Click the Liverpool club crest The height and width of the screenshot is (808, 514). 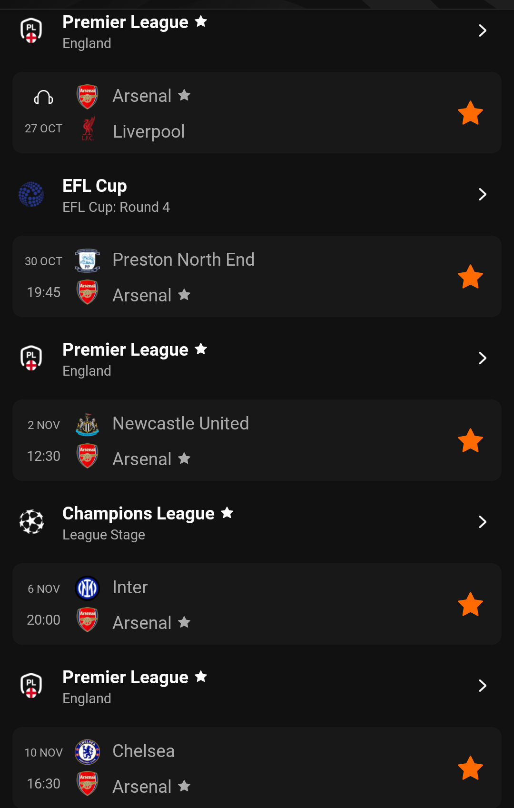point(88,129)
